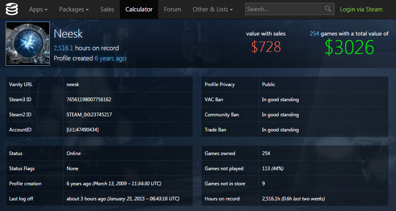Click Steam2 ID value STEAM_0:0:23745217
Image resolution: width=396 pixels, height=211 pixels.
[89, 115]
